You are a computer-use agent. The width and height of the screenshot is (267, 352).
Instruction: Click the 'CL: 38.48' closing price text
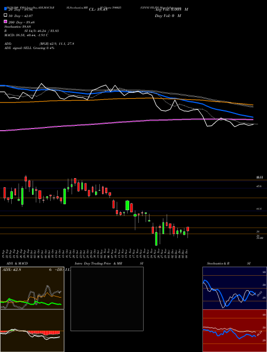pyautogui.click(x=98, y=10)
